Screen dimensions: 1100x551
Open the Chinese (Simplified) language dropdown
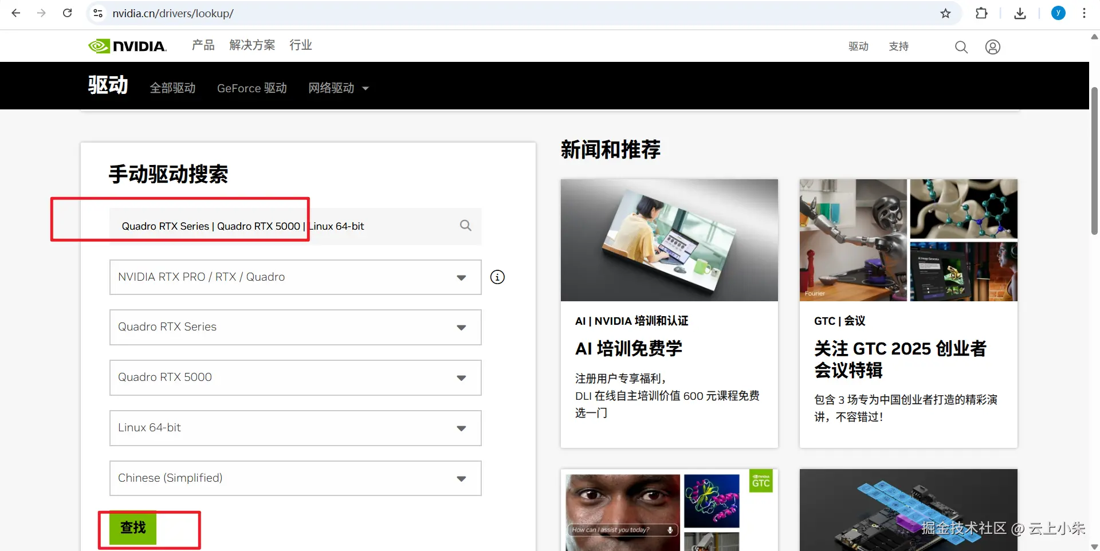pos(295,478)
